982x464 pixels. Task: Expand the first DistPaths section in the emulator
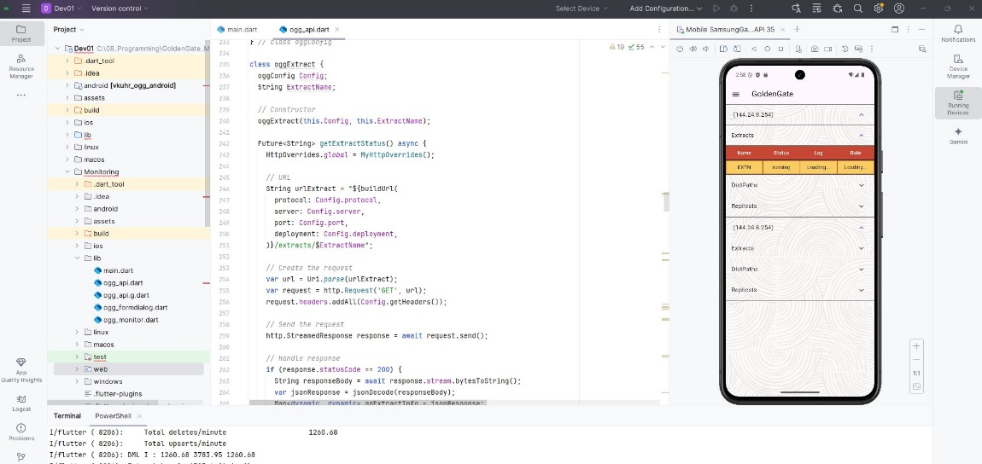click(x=861, y=184)
